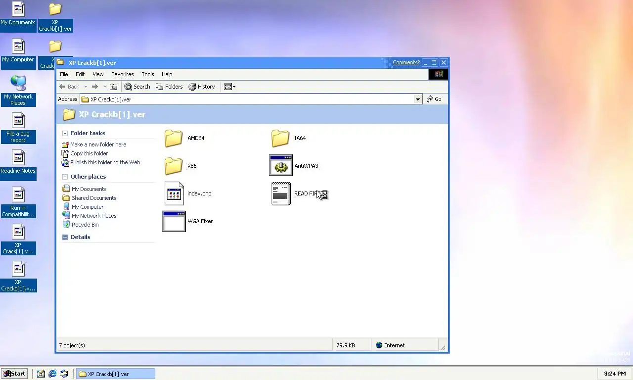The image size is (633, 380).
Task: Open the Tools menu
Action: click(148, 74)
